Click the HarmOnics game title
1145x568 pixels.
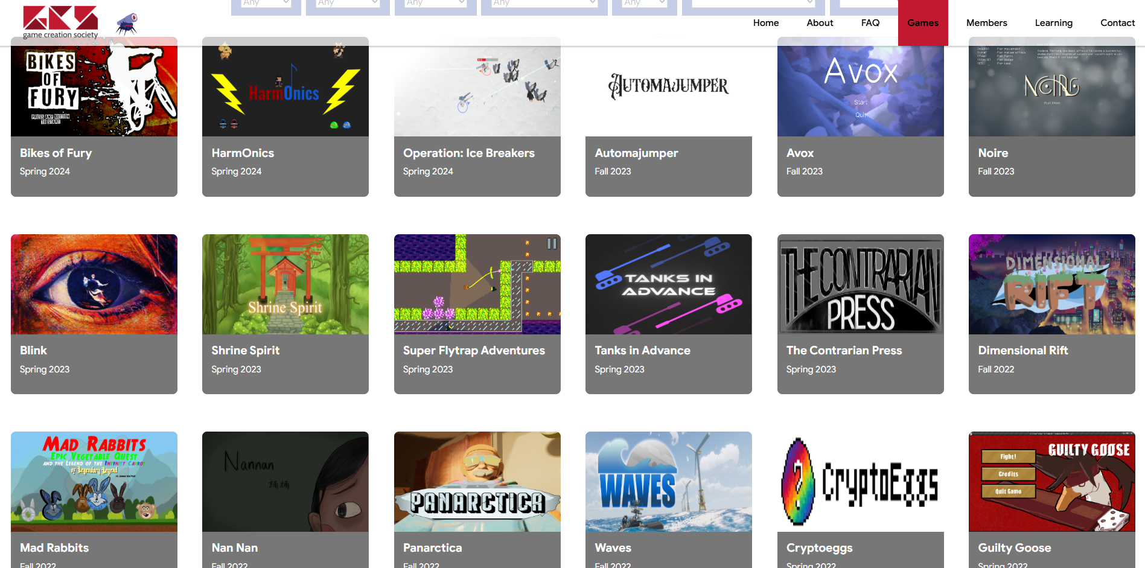tap(243, 153)
